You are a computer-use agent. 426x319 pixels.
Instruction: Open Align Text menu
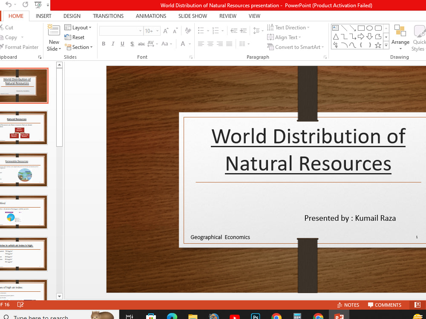click(284, 37)
